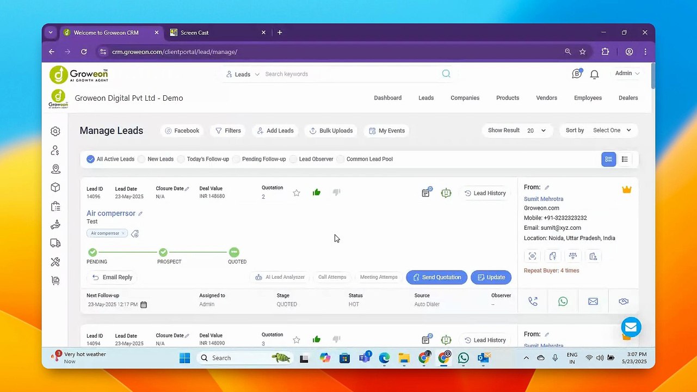Click the B badge icon beside the bell
This screenshot has height=392, width=697.
click(577, 73)
